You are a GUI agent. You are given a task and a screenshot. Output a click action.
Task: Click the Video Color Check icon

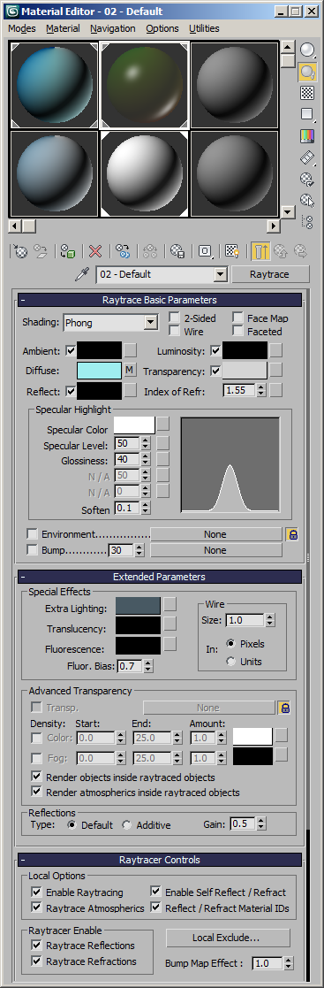click(307, 135)
